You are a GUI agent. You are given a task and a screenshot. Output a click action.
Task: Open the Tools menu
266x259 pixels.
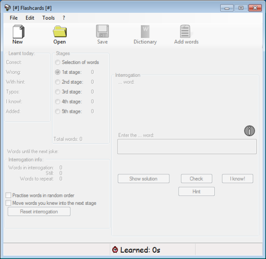pyautogui.click(x=48, y=18)
